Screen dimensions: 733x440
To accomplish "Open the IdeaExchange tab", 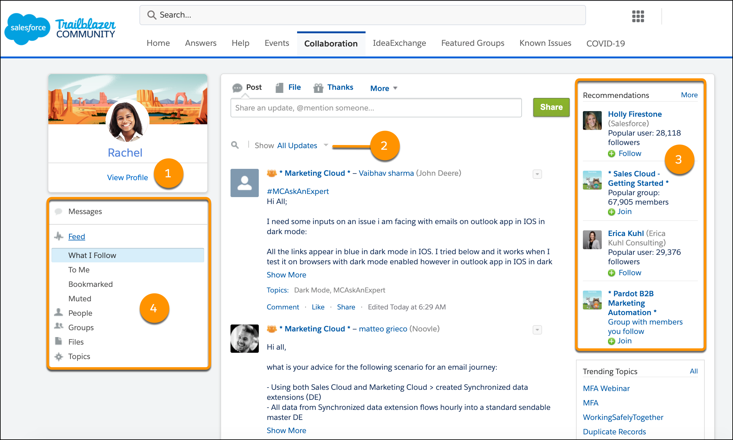I will 399,43.
